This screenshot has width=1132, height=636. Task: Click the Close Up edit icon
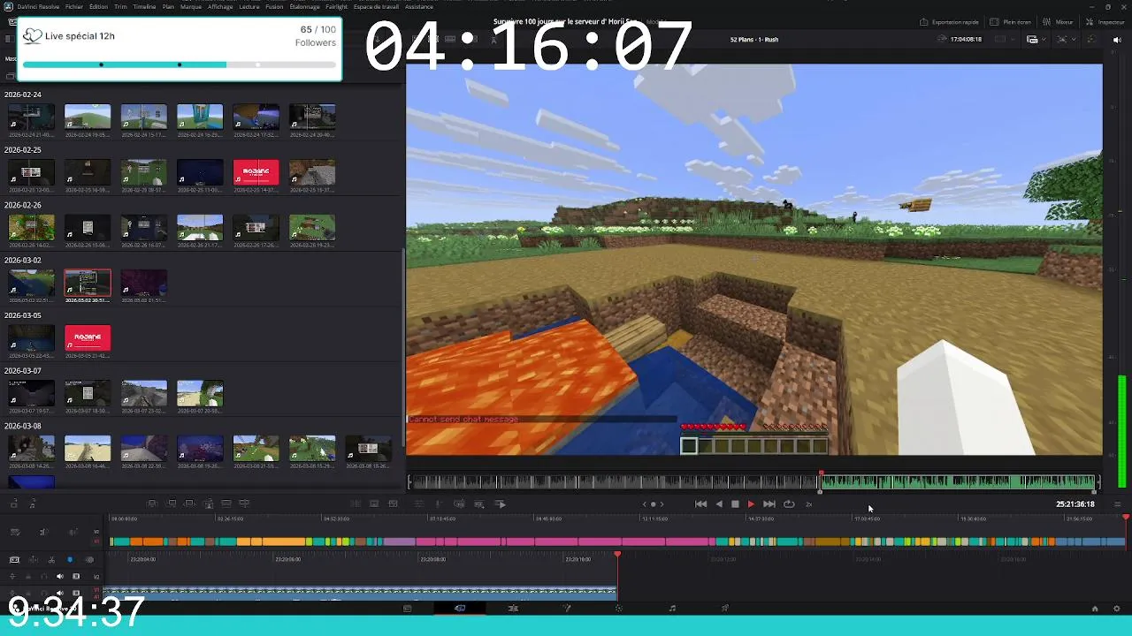coord(209,503)
